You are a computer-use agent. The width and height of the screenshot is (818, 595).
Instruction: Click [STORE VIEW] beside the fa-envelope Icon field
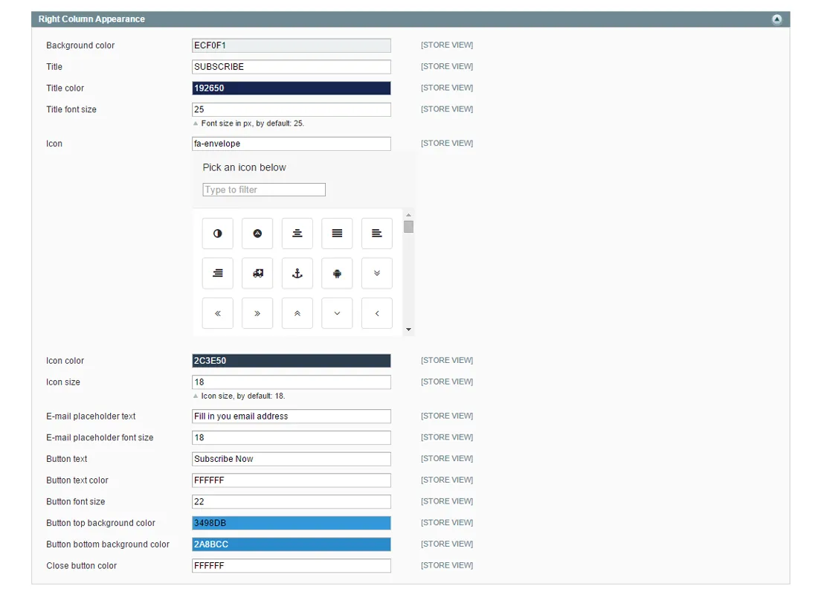(x=447, y=144)
